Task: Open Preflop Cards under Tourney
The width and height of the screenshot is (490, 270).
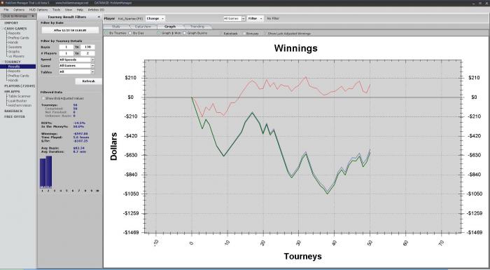Action: pyautogui.click(x=18, y=76)
